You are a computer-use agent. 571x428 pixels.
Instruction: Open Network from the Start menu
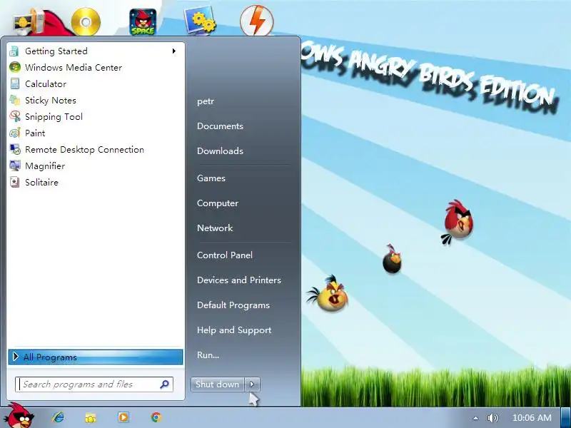pyautogui.click(x=215, y=228)
